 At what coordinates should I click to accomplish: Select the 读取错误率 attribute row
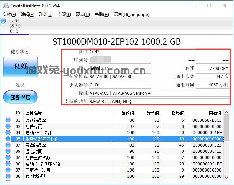[114, 120]
